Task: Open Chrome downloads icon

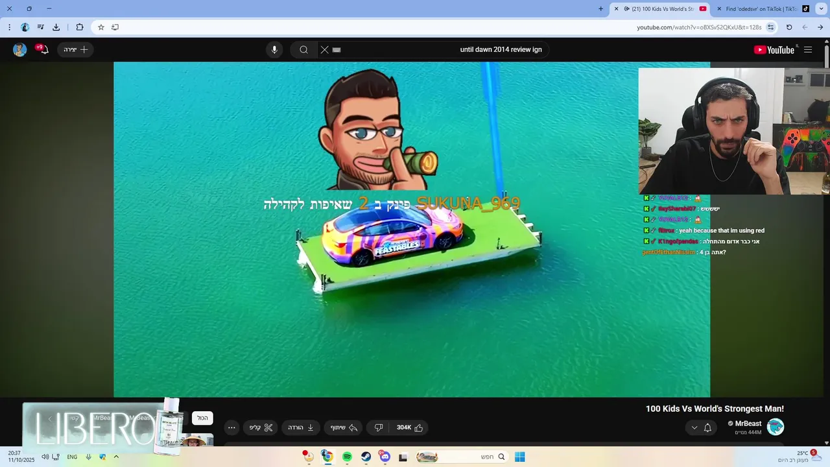Action: click(56, 27)
